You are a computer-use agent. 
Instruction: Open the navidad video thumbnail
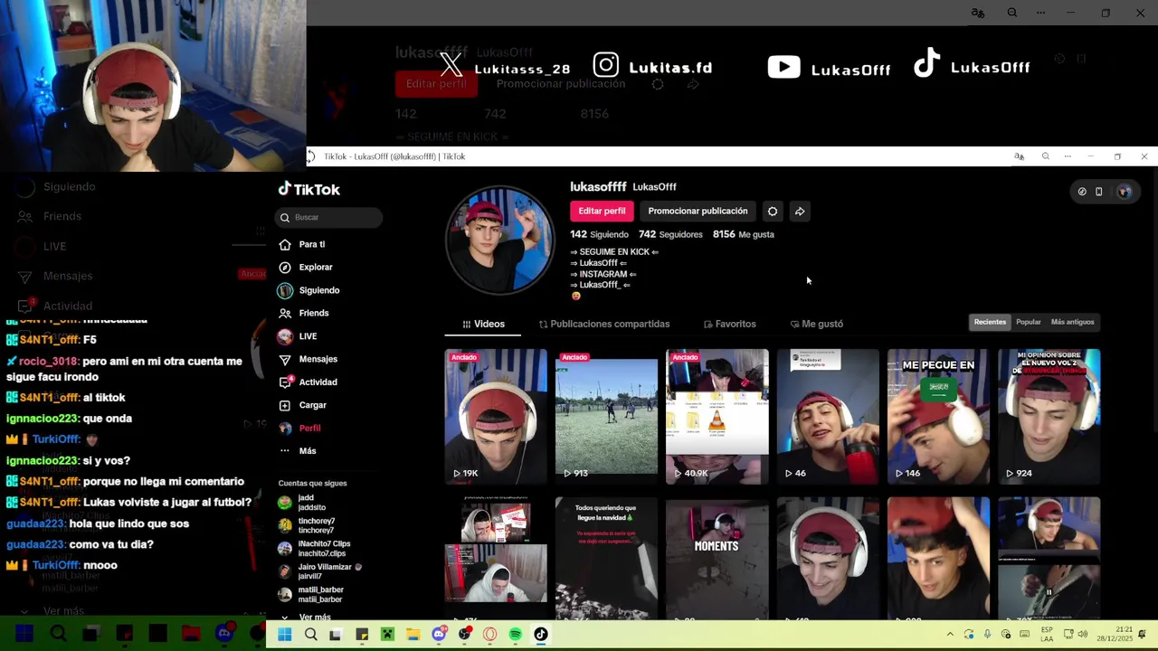pos(606,558)
